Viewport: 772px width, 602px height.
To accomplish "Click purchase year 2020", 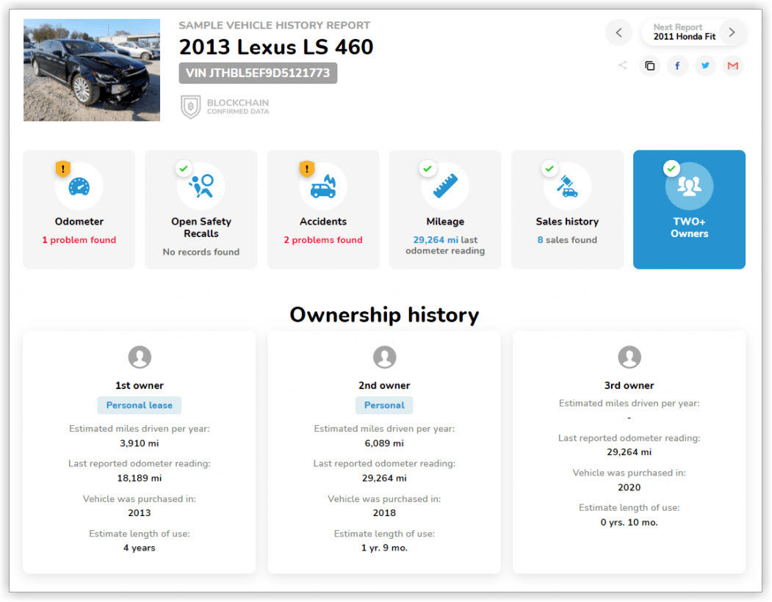I will pyautogui.click(x=629, y=487).
